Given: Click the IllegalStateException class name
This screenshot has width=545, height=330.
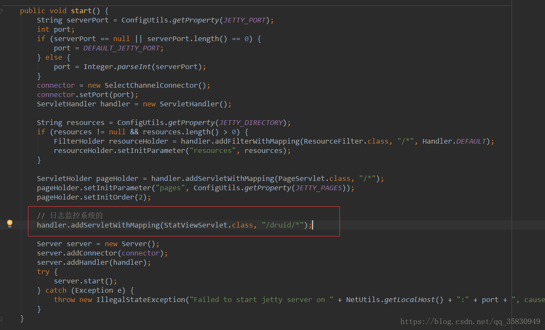Looking at the screenshot, I should [141, 299].
